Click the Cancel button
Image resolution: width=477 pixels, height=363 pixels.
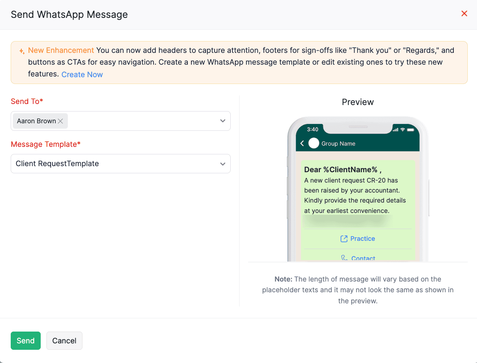pos(64,340)
